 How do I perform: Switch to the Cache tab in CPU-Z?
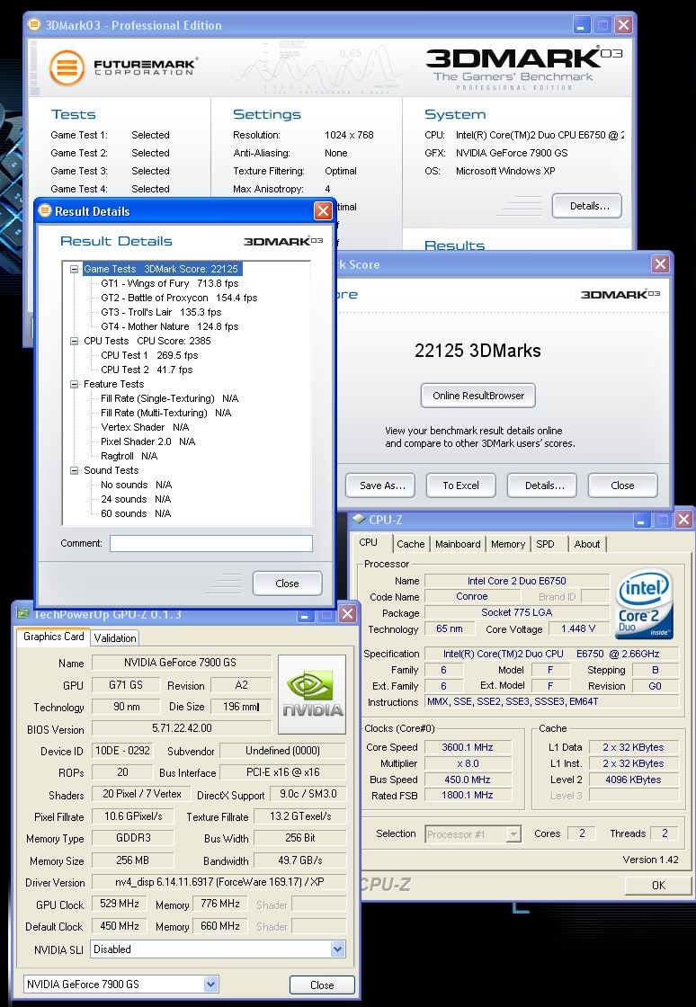[x=410, y=544]
